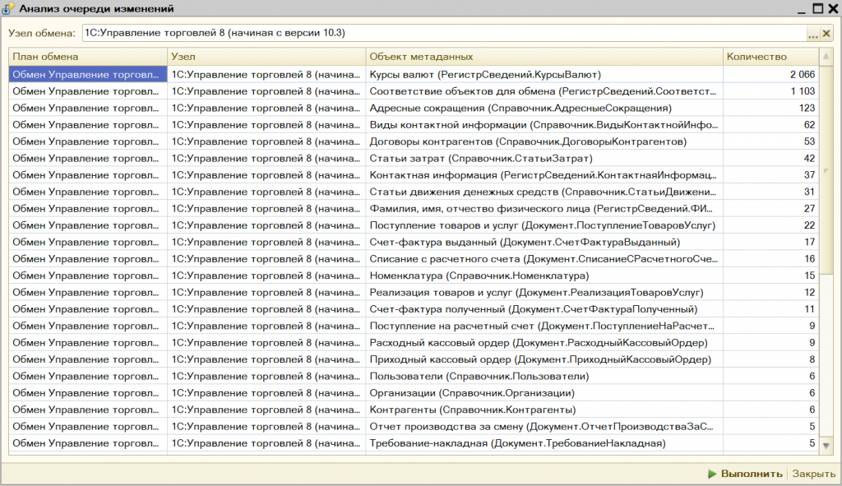
Task: Click the quantity cell 1 103
Action: pos(770,91)
